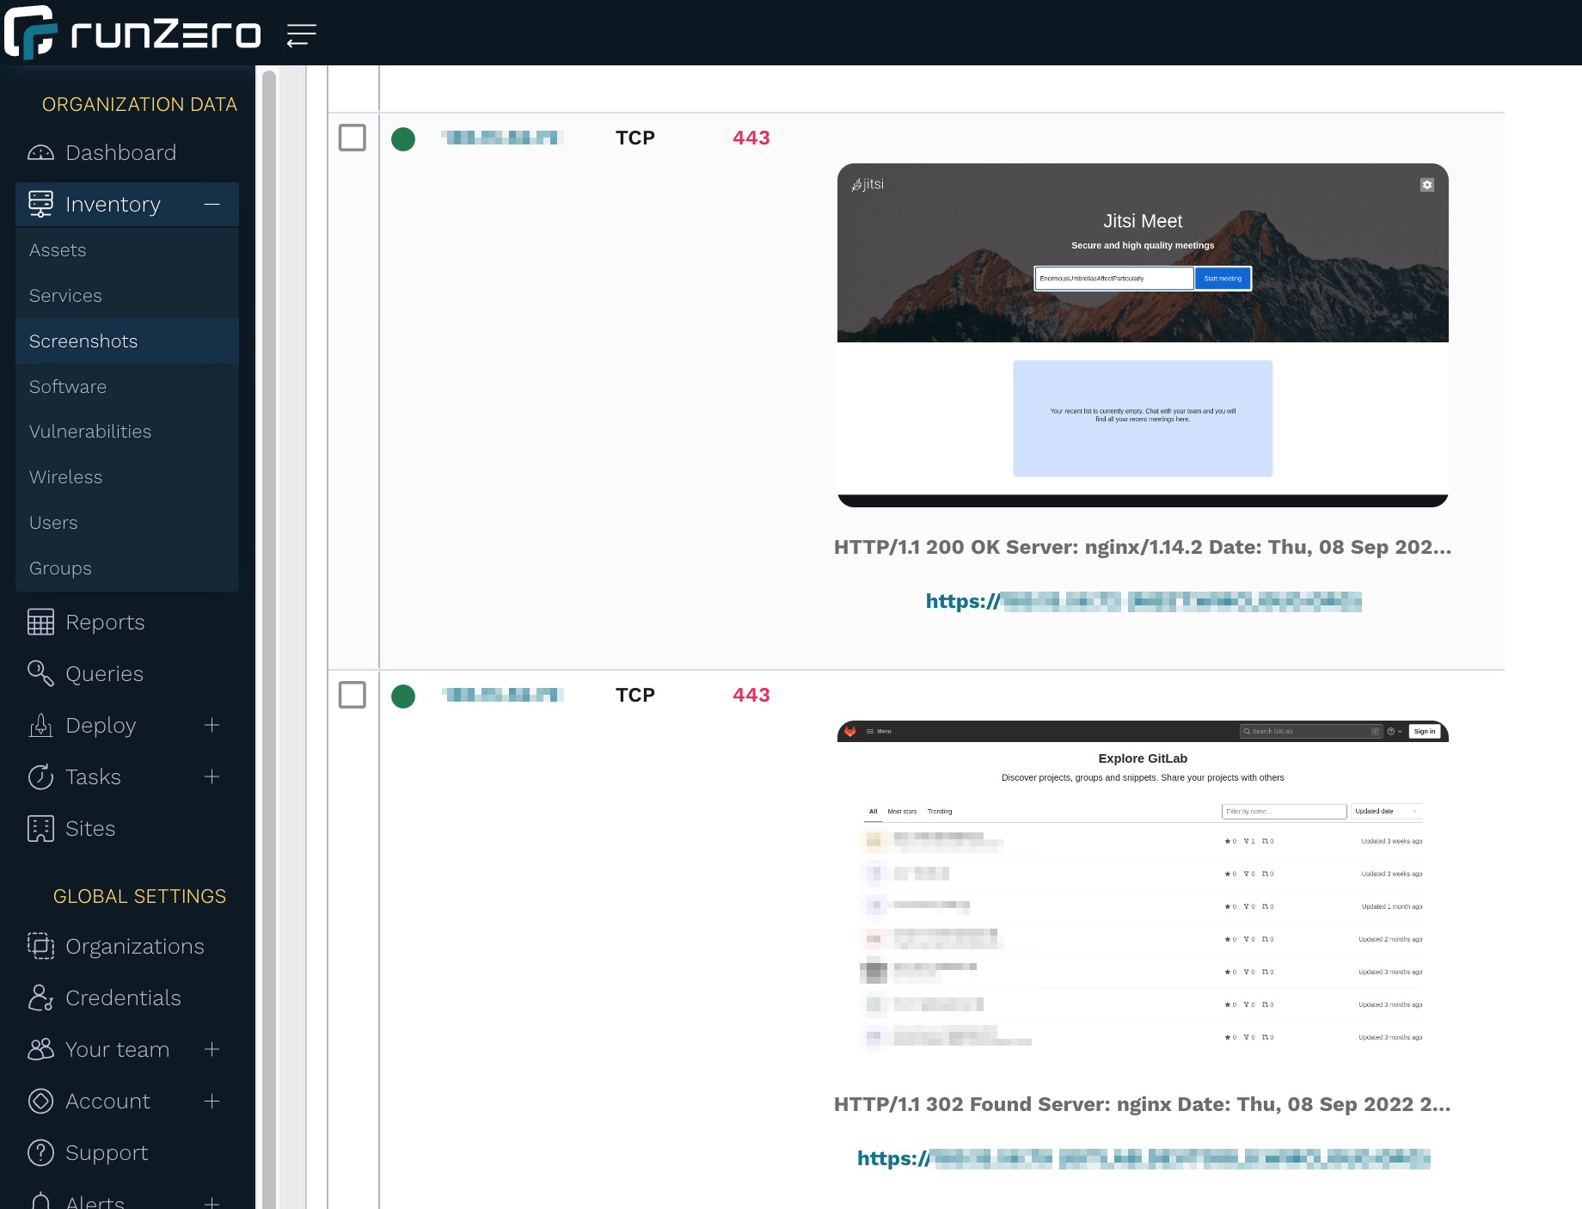Viewport: 1582px width, 1209px height.
Task: Click the Tasks timer icon
Action: tap(40, 776)
